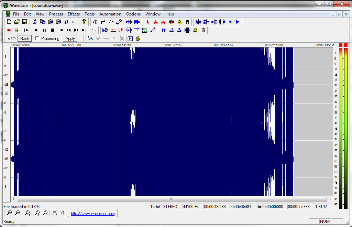Click the 16 bit status field

tap(155, 207)
